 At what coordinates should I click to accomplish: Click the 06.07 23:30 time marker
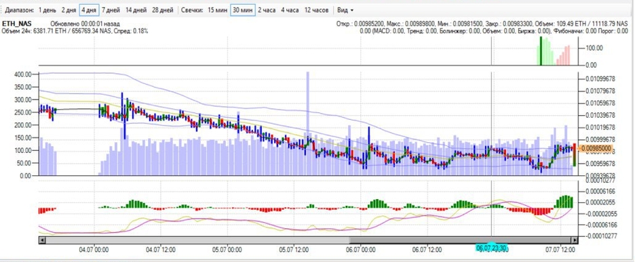pos(491,248)
